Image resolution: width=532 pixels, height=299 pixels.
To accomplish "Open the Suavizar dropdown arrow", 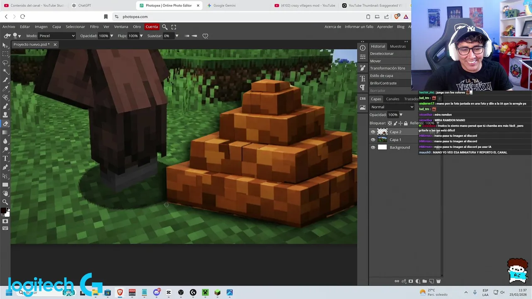I will [x=177, y=36].
